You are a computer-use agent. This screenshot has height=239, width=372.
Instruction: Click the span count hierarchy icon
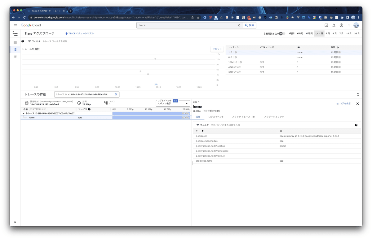(106, 103)
